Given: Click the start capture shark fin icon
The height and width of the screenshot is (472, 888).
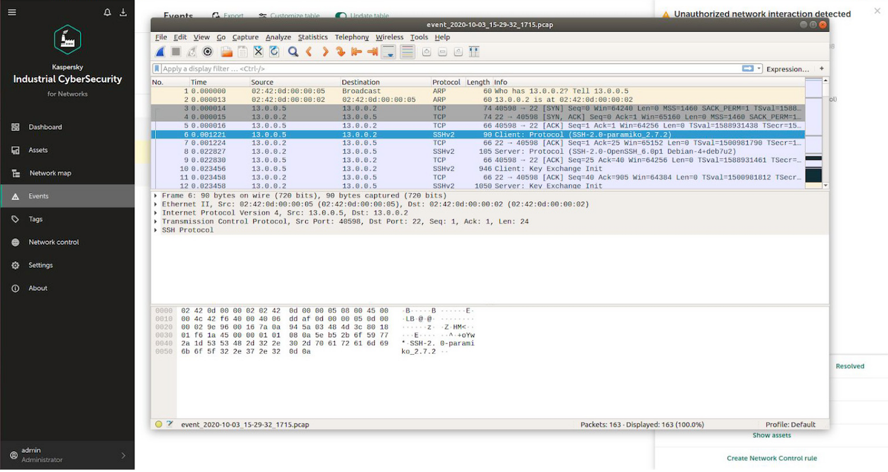Looking at the screenshot, I should click(161, 52).
